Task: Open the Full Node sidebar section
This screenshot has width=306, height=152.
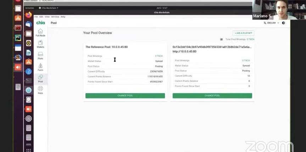Action: tap(40, 33)
